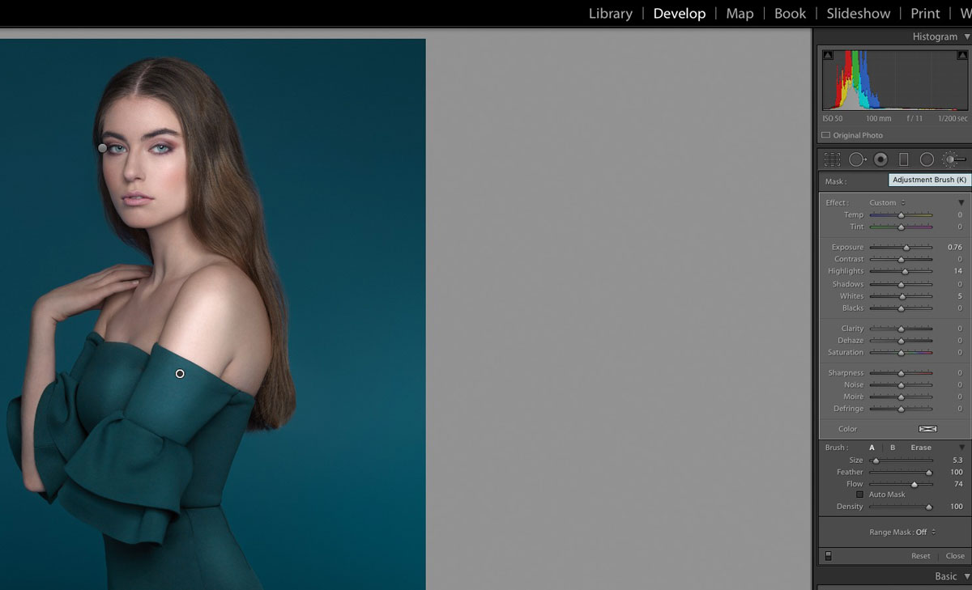Activate the Graduated Filter tool

(903, 159)
